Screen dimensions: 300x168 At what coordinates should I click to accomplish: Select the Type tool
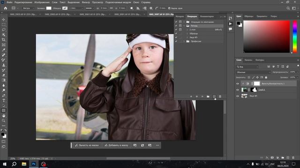pos(4,100)
